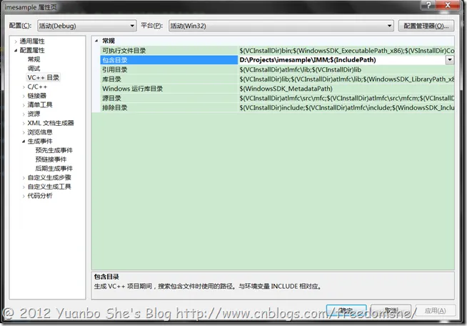Collapse the 生成事件 tree node

(x=24, y=142)
